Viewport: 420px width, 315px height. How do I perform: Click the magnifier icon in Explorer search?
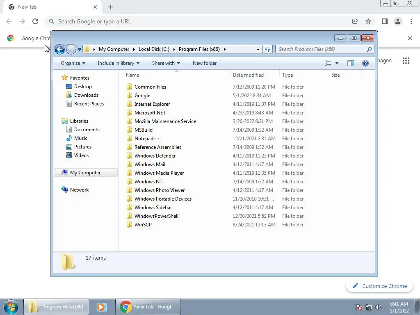click(x=370, y=49)
